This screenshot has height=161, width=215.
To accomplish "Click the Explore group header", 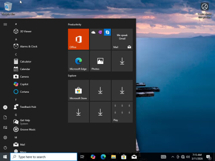I will [x=72, y=76].
